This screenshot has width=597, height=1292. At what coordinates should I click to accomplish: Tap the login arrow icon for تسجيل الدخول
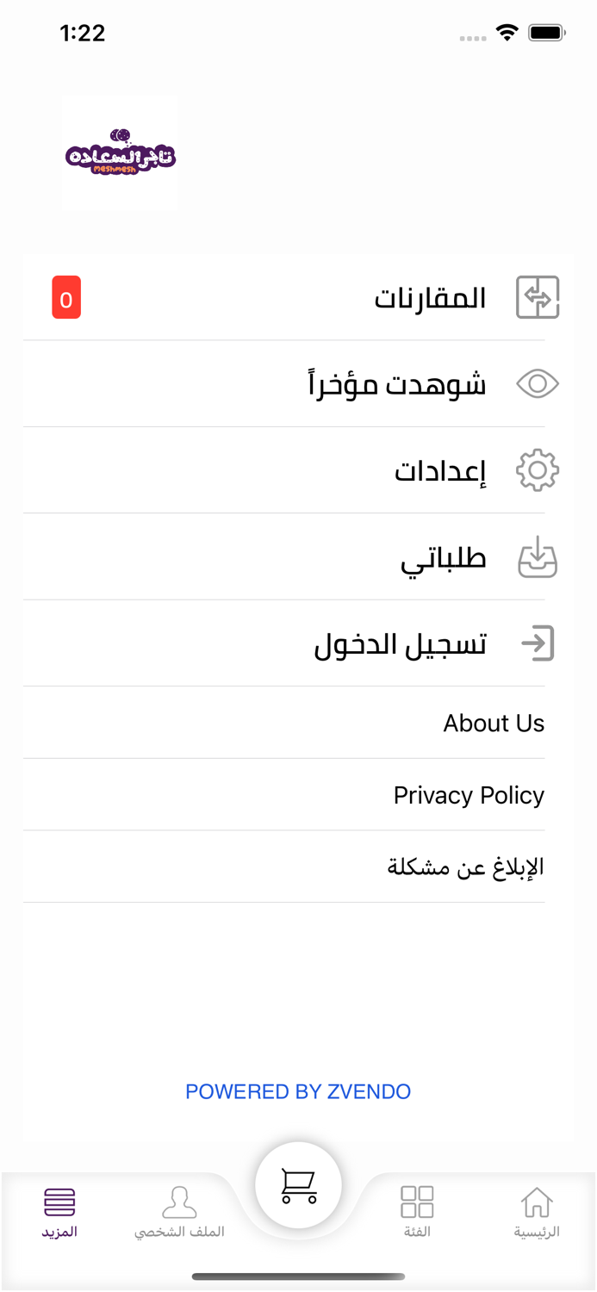pos(536,643)
